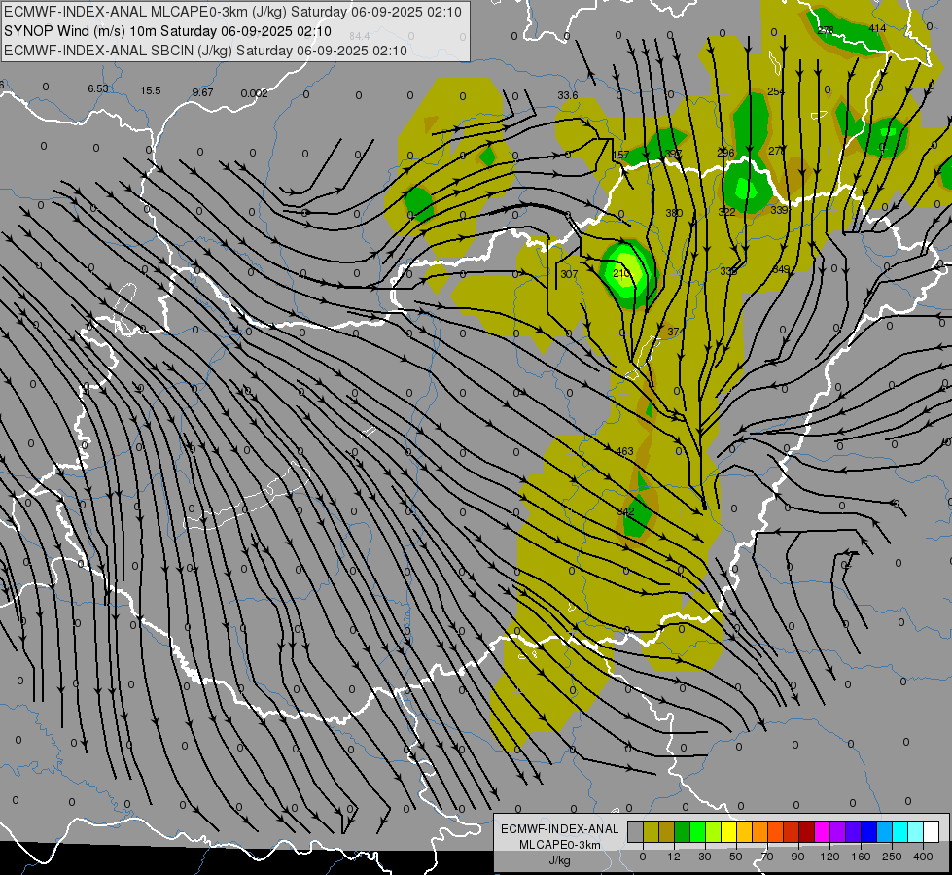Click the map value 397
This screenshot has width=952, height=875.
673,154
